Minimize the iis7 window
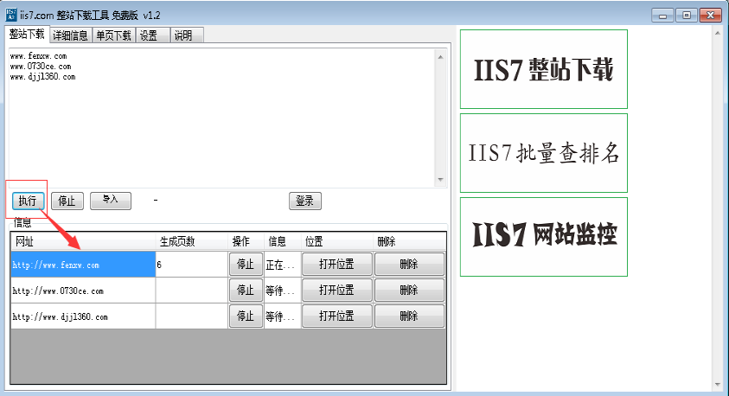This screenshot has height=396, width=729. (x=663, y=16)
